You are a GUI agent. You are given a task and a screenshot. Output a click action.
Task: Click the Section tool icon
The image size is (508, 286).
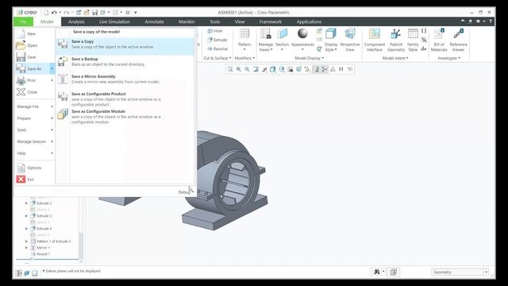click(x=283, y=33)
